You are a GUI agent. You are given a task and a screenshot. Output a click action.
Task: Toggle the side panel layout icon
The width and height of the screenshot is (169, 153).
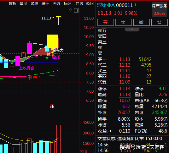pos(76,10)
